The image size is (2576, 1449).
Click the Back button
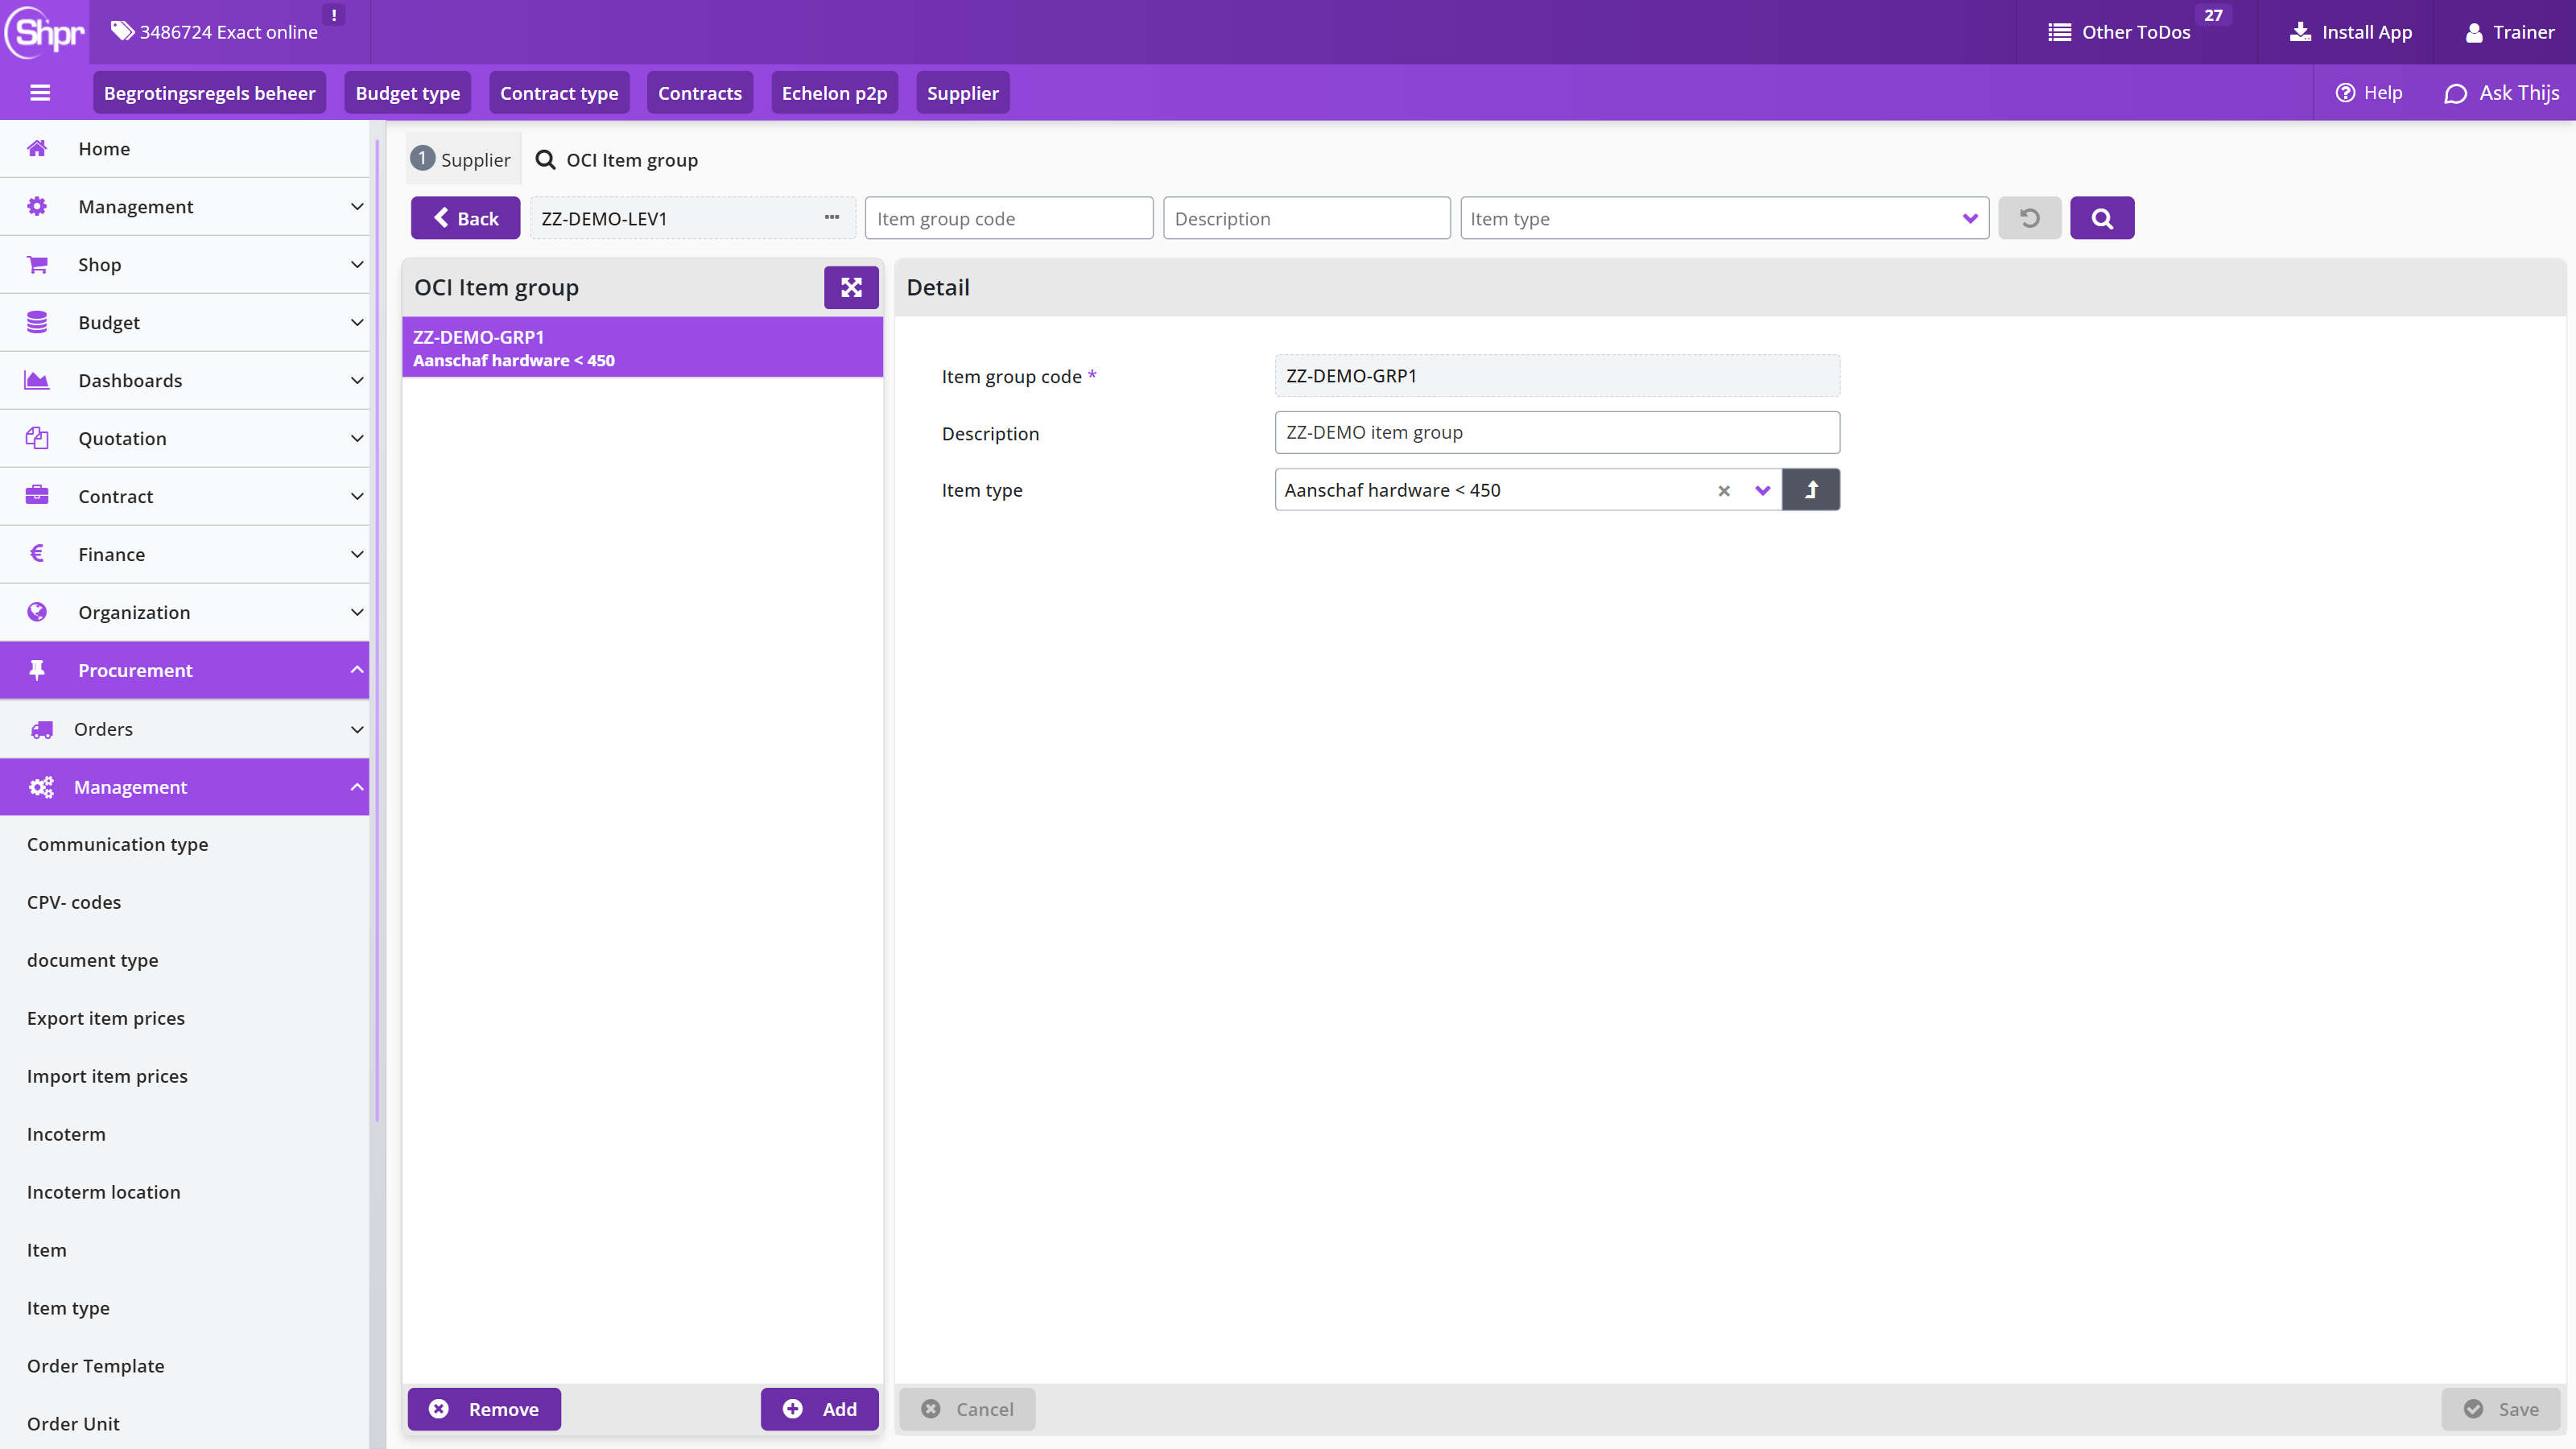(465, 218)
